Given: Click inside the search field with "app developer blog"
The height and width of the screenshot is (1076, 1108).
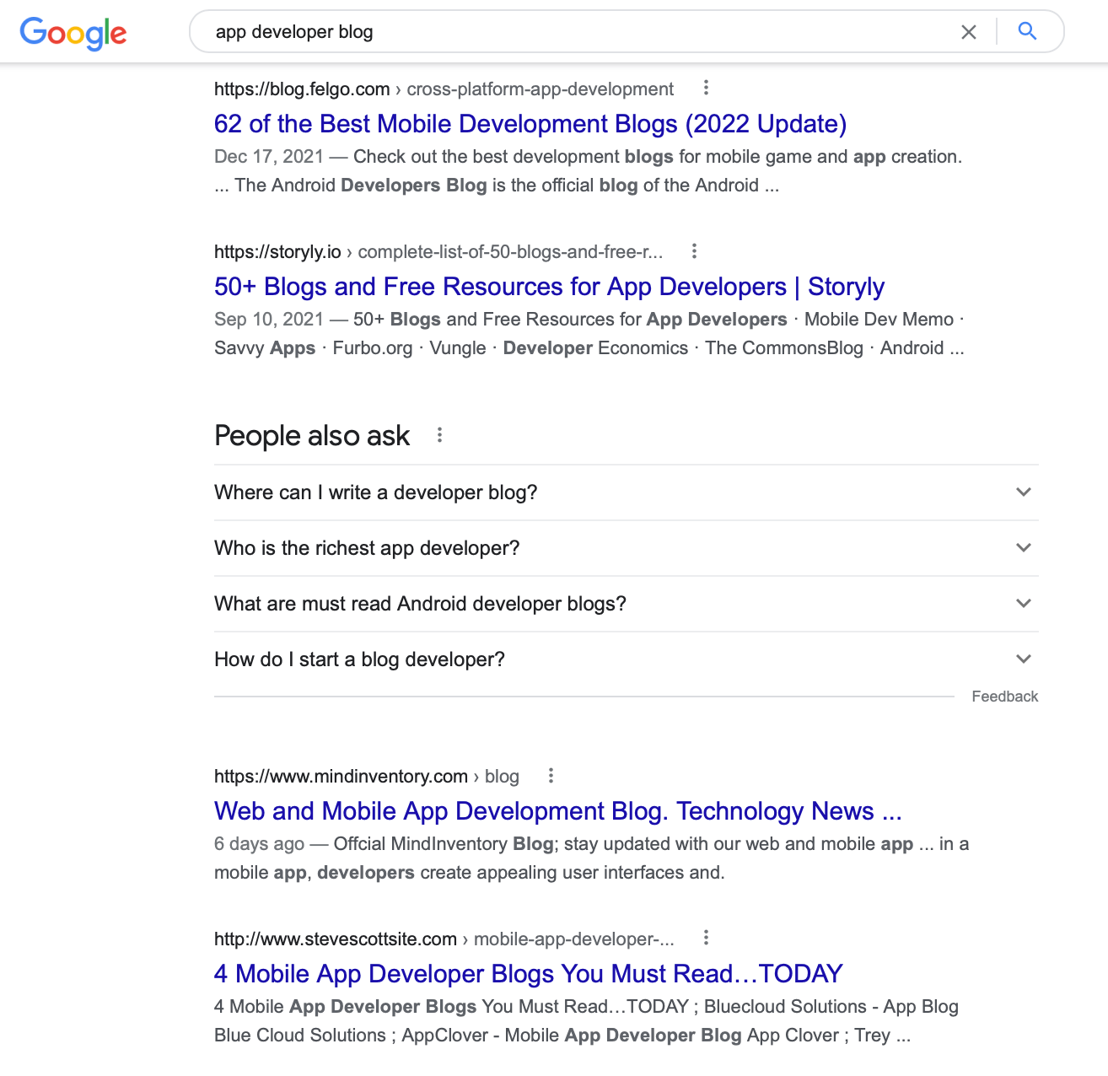Looking at the screenshot, I should click(x=573, y=32).
